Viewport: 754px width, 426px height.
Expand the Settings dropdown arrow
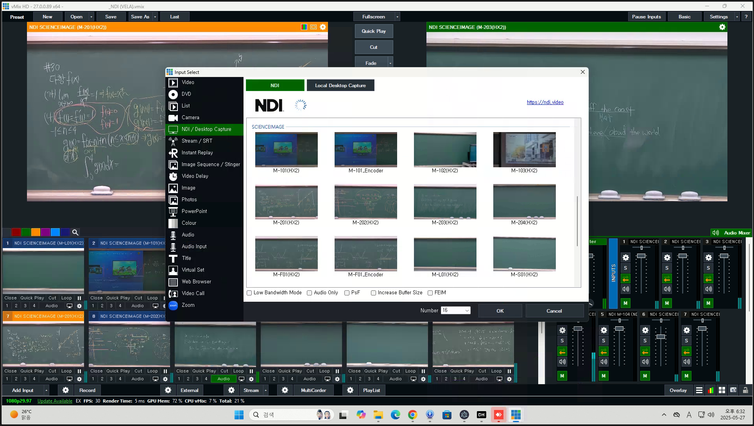pyautogui.click(x=737, y=16)
